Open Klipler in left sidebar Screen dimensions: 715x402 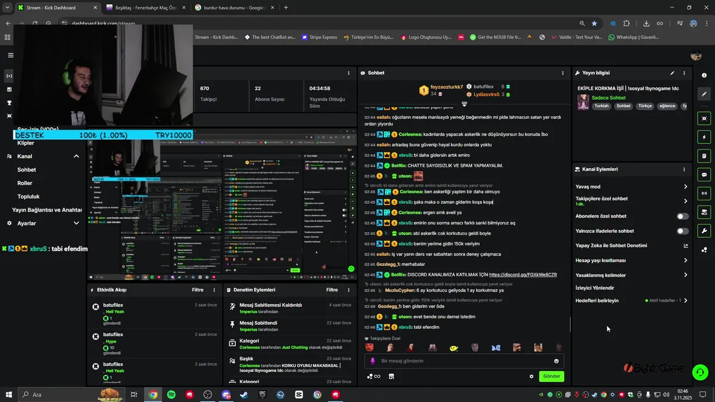tap(26, 143)
